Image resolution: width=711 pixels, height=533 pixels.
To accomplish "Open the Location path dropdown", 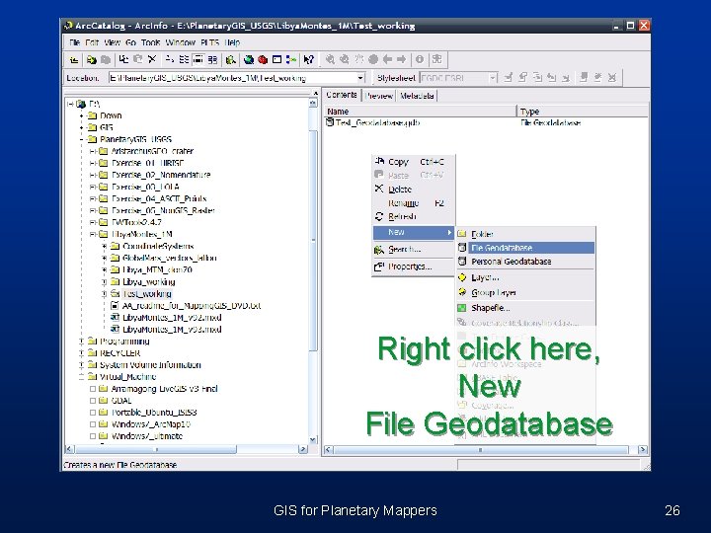I will [360, 78].
